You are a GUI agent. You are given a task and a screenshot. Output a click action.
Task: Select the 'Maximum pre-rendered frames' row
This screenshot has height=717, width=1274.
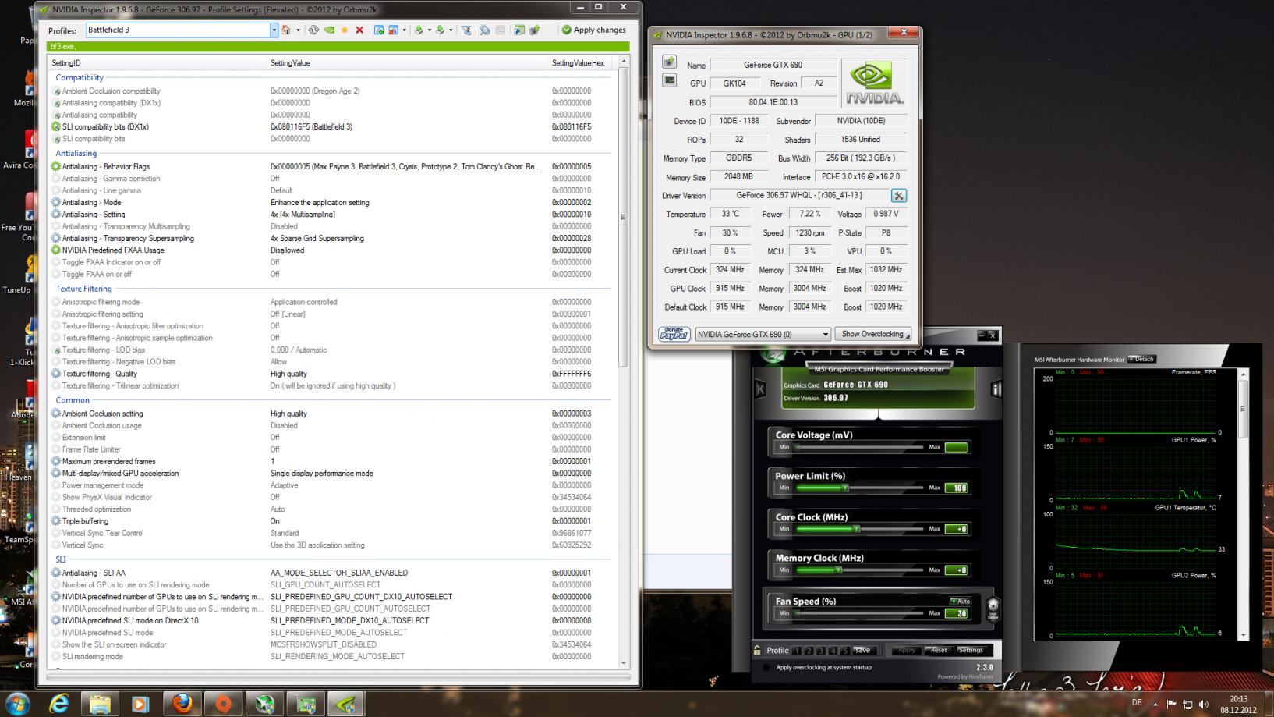click(331, 461)
